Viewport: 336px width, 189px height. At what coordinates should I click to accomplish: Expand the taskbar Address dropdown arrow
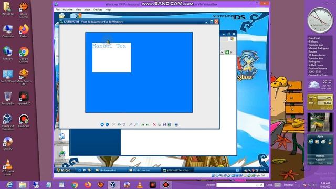257,185
